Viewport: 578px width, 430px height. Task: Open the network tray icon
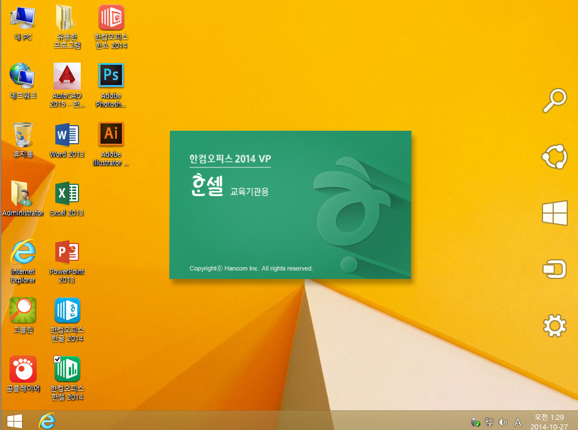pos(489,422)
